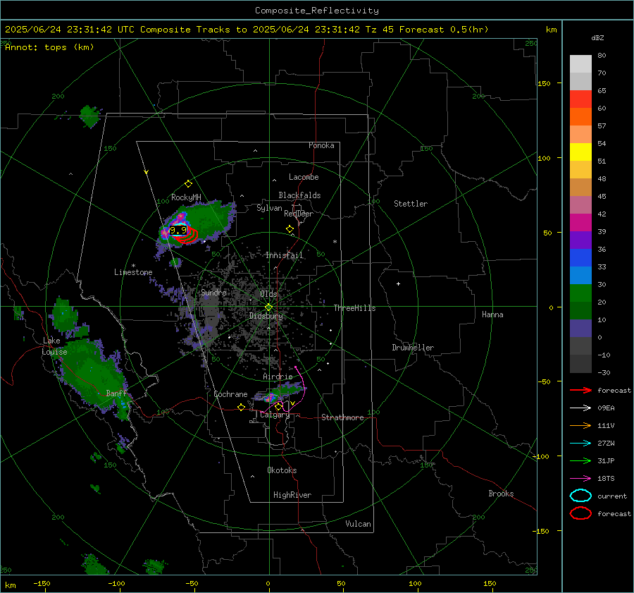Image resolution: width=634 pixels, height=593 pixels.
Task: Click yellow diamond marker below Cochrane
Action: pyautogui.click(x=241, y=407)
